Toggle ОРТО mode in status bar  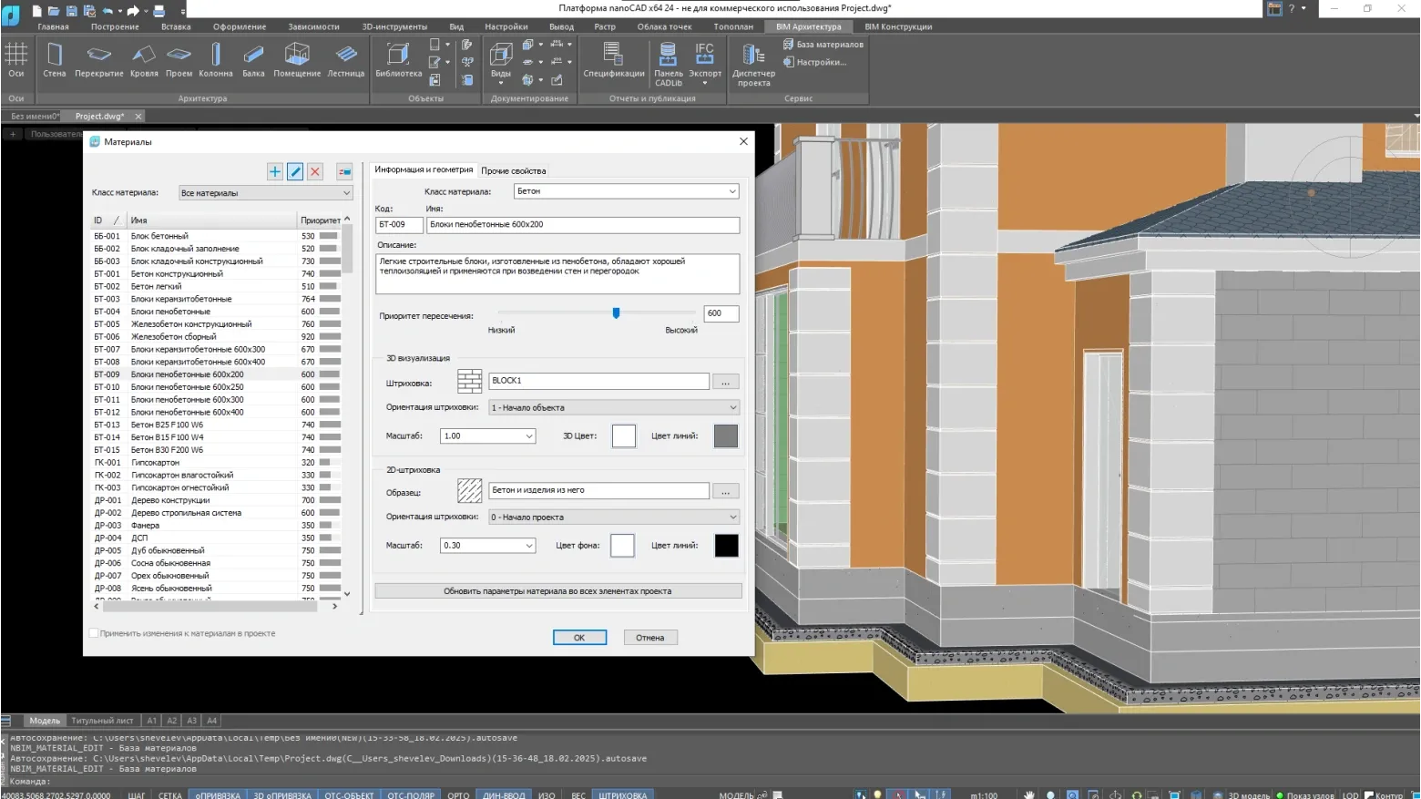point(458,794)
